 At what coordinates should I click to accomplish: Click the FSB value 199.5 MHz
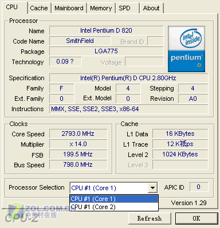pyautogui.click(x=78, y=154)
